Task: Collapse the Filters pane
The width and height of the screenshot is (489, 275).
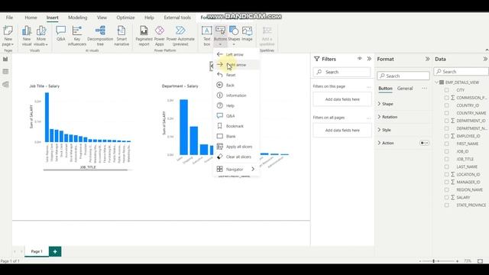Action: click(x=369, y=59)
